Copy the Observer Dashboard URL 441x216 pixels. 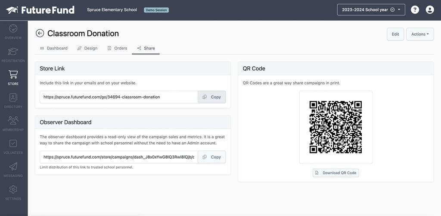pyautogui.click(x=212, y=157)
